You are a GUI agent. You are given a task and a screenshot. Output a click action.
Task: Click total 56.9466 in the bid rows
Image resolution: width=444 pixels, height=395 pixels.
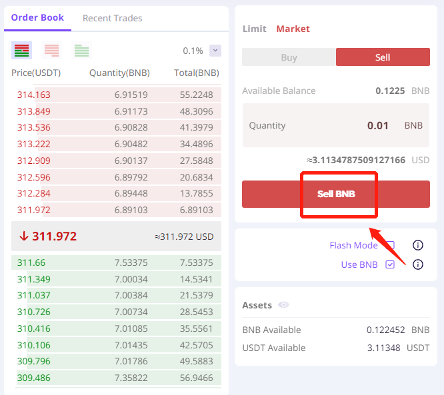pos(196,378)
